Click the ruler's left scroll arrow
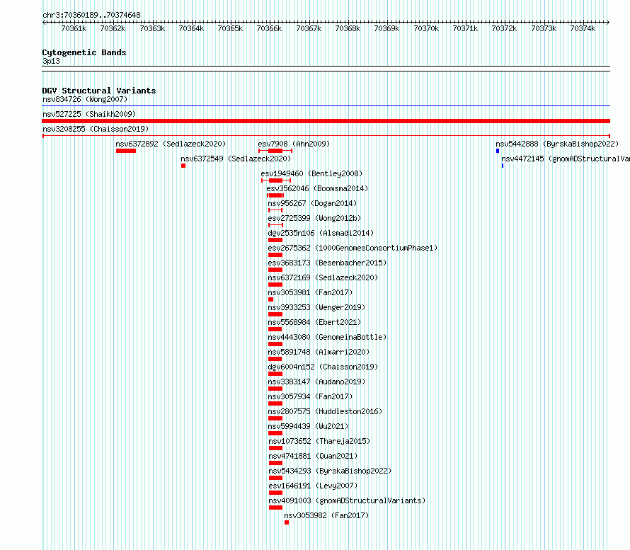This screenshot has width=630, height=550. (x=44, y=23)
